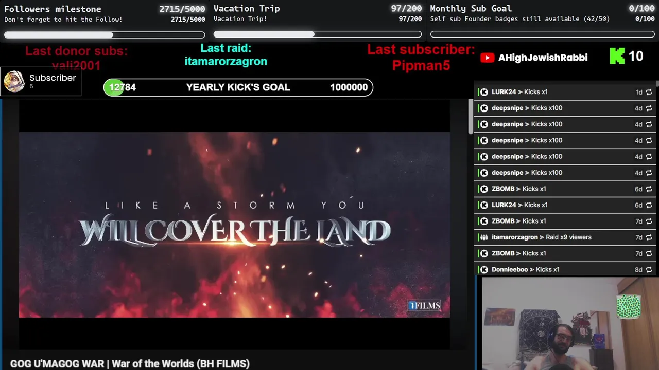Open the LURK24 Kicks x1 entry from 6d
This screenshot has height=370, width=659.
pos(565,205)
